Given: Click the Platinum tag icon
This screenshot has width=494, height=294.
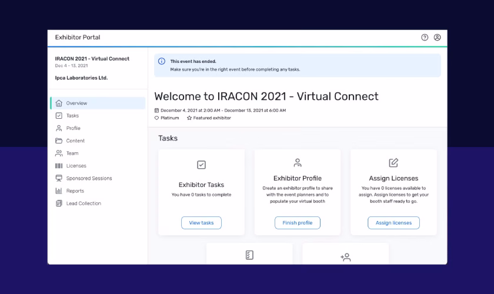Looking at the screenshot, I should (156, 118).
